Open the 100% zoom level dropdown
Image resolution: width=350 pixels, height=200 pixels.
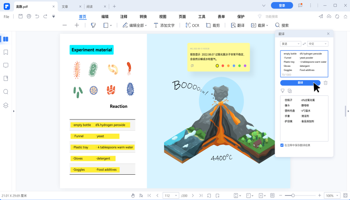pos(332,195)
